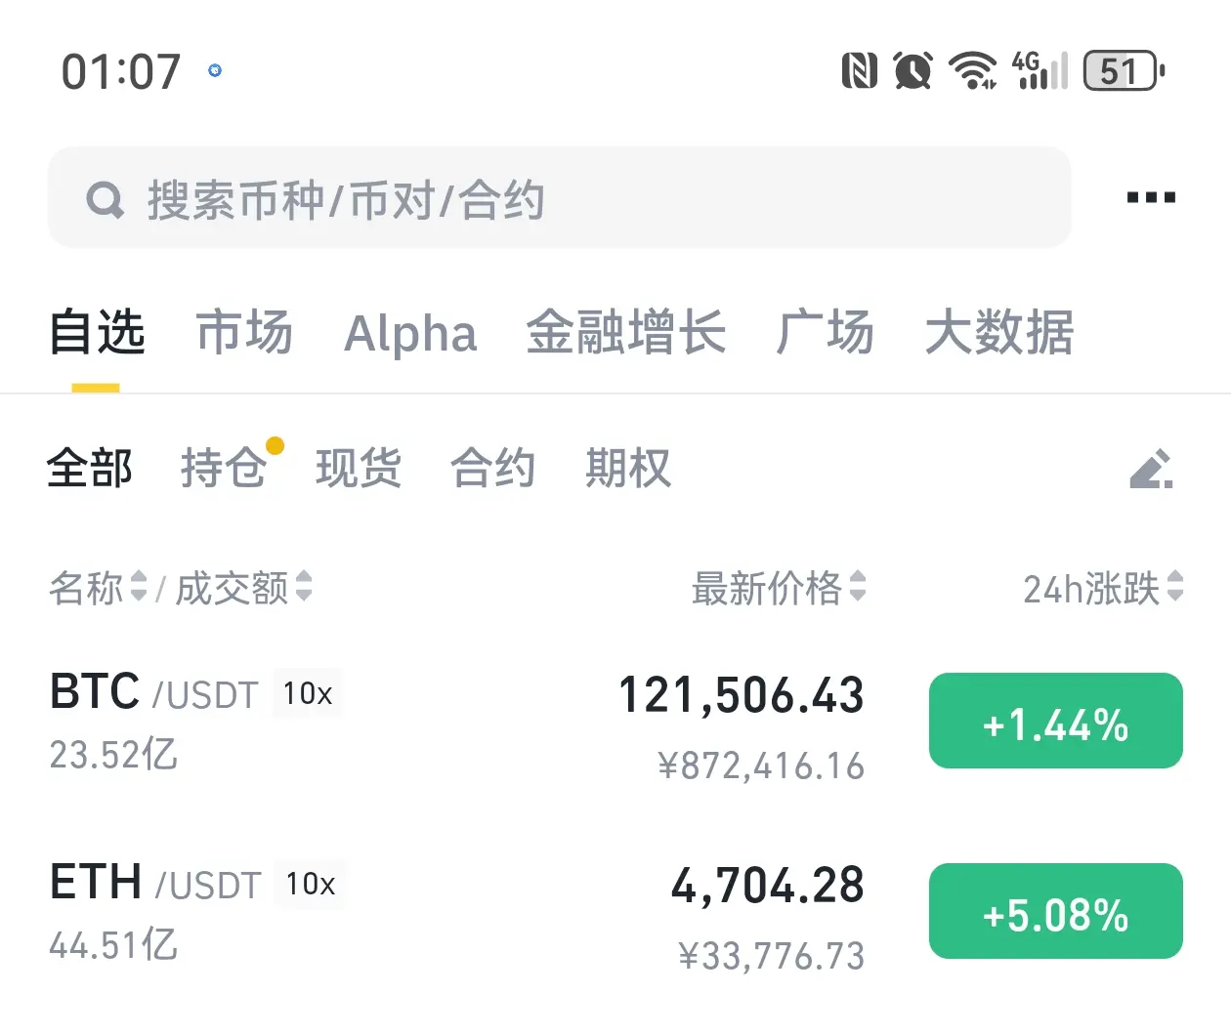Tap the search magnifier icon
This screenshot has height=1035, width=1231.
tap(106, 200)
